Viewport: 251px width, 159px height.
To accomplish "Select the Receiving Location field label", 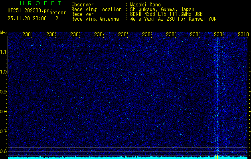I will (96, 9).
